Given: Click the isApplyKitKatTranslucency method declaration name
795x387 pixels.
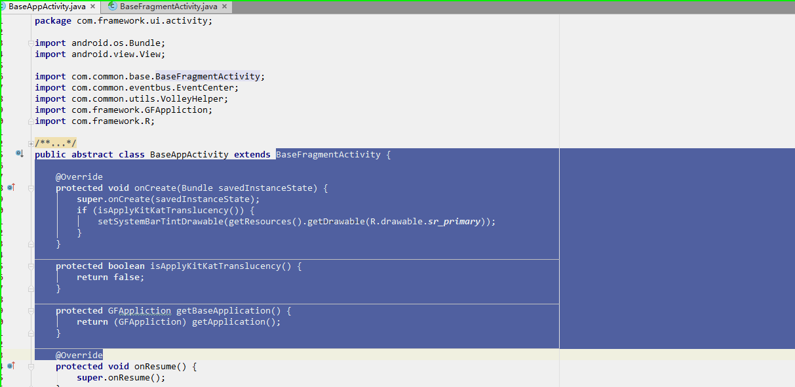Looking at the screenshot, I should (x=216, y=266).
